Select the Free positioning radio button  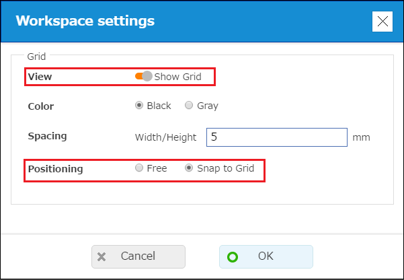pos(139,168)
